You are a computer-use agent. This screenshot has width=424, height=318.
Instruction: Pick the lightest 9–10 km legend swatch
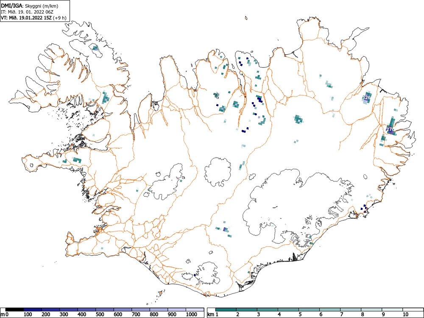click(392, 310)
